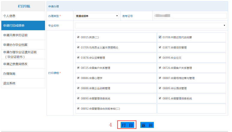The width and height of the screenshot is (232, 132).
Task: Open the 办理指南 guide
Action: coord(23,74)
